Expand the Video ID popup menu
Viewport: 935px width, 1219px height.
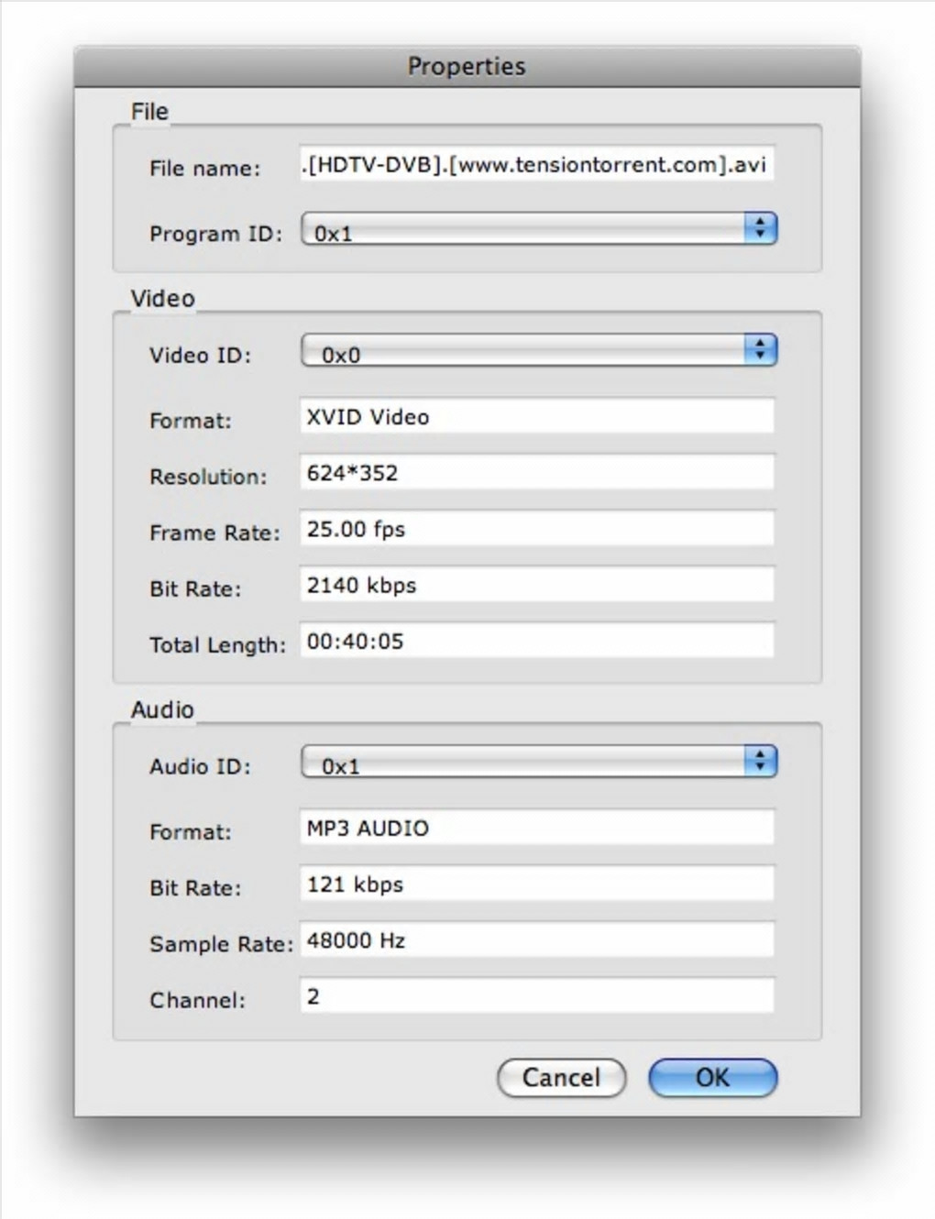(x=539, y=350)
